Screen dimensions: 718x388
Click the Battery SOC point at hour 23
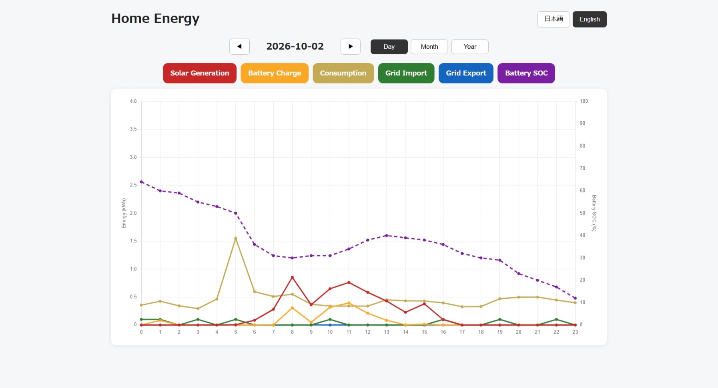click(575, 298)
